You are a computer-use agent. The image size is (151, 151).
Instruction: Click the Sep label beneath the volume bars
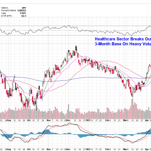(9, 120)
